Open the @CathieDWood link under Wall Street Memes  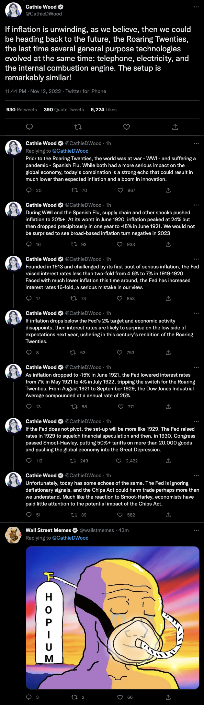point(70,538)
